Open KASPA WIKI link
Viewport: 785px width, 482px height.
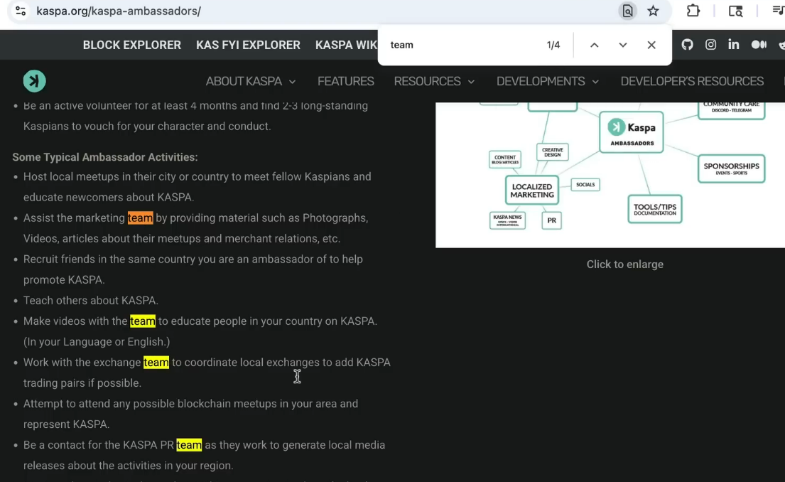346,45
